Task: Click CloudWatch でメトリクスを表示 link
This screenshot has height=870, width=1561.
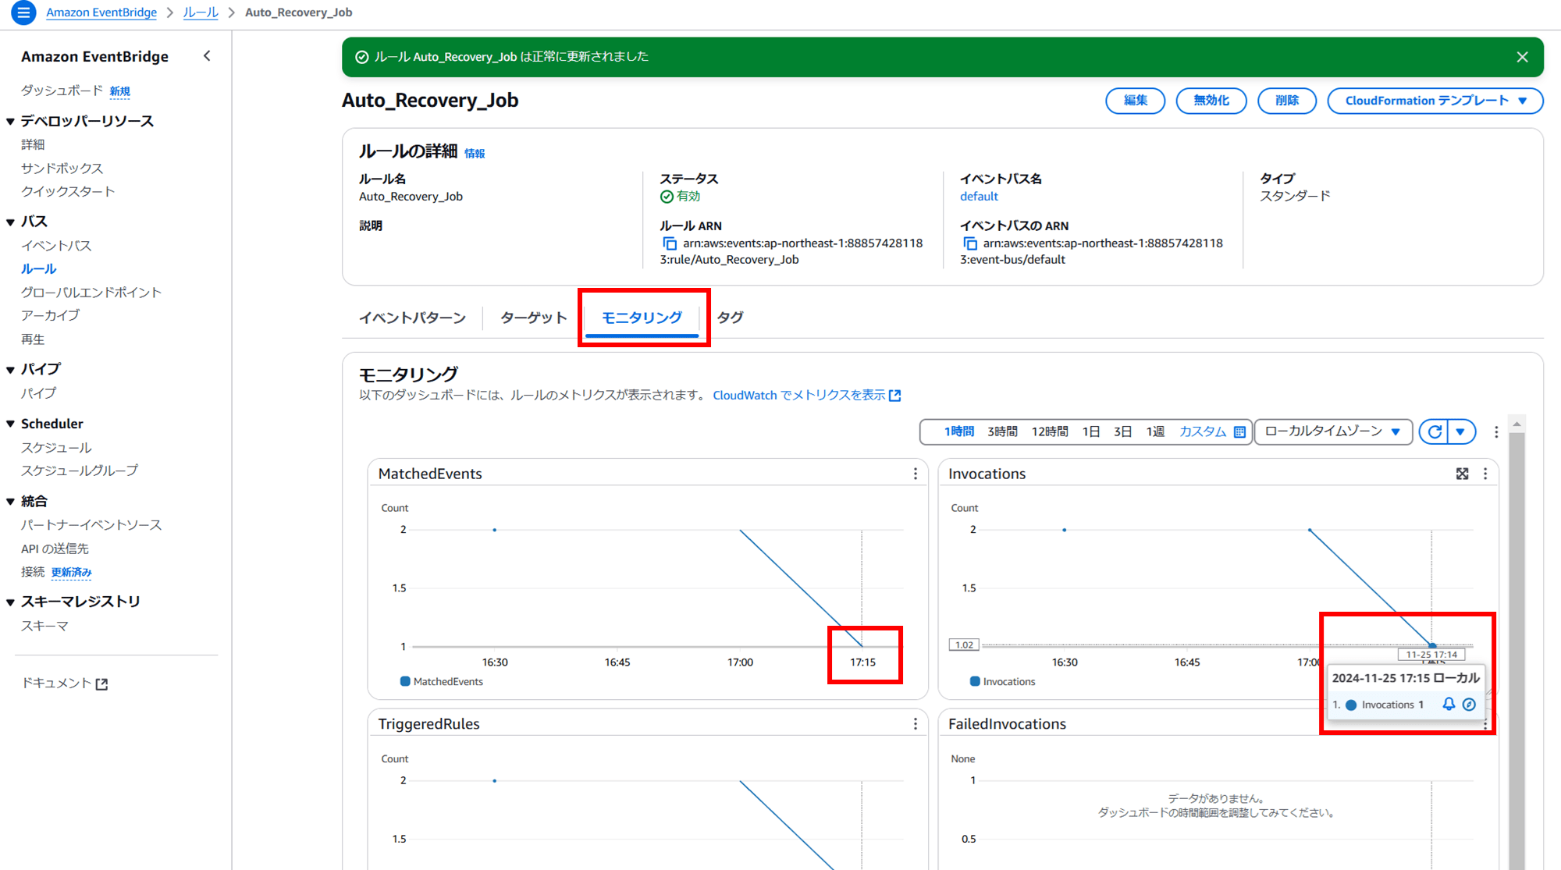Action: [806, 396]
